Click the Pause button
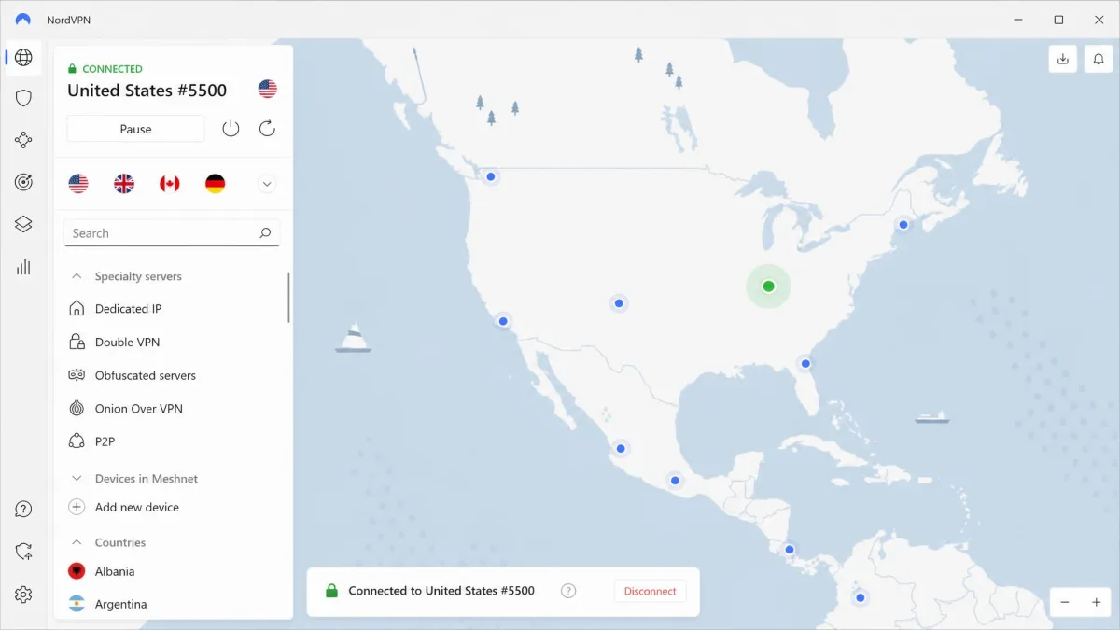 tap(135, 129)
